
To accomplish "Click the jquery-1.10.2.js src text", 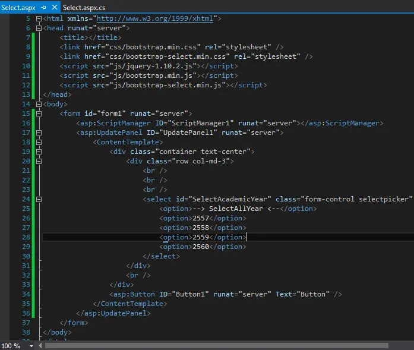I will pyautogui.click(x=153, y=66).
